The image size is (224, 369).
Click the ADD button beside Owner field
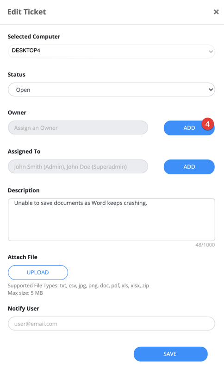click(x=189, y=128)
